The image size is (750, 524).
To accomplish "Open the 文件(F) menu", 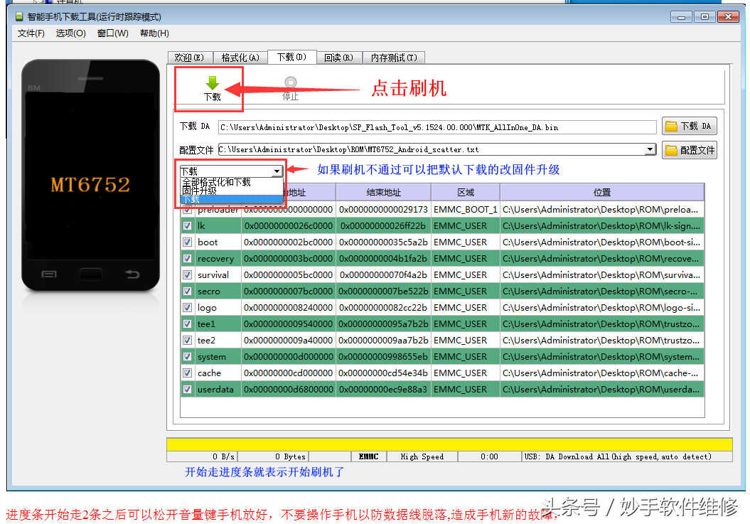I will pyautogui.click(x=31, y=33).
